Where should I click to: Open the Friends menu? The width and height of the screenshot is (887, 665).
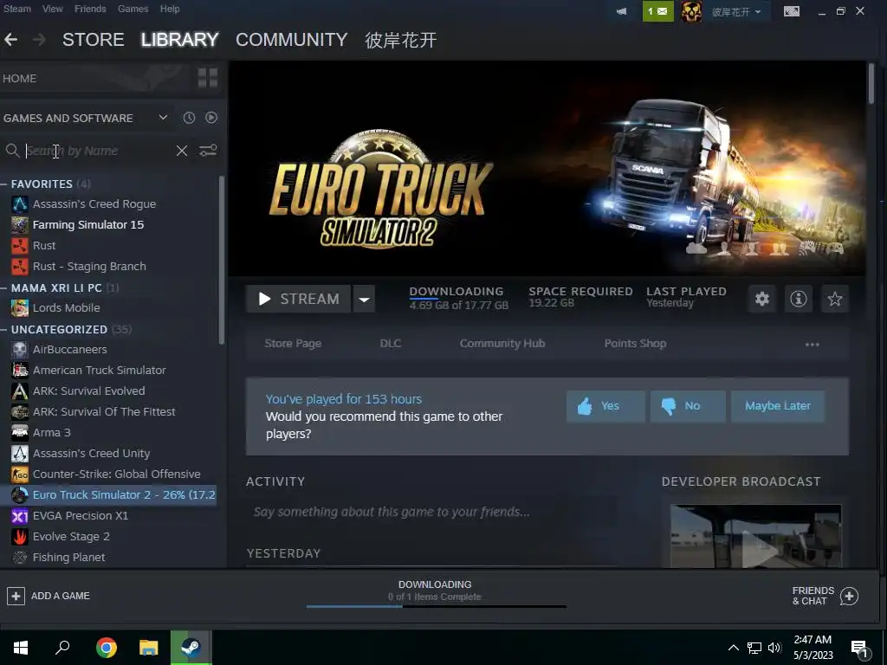(x=90, y=9)
